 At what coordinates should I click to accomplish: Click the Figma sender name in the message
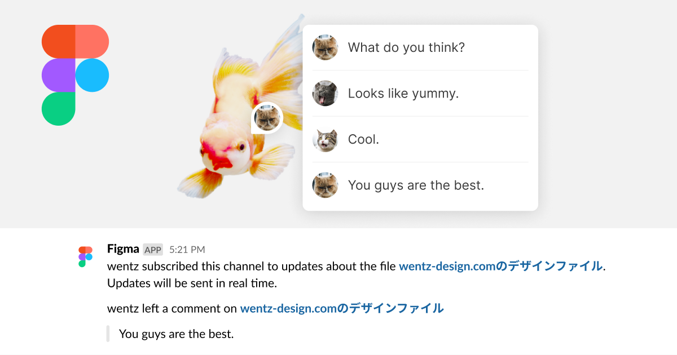pyautogui.click(x=123, y=248)
